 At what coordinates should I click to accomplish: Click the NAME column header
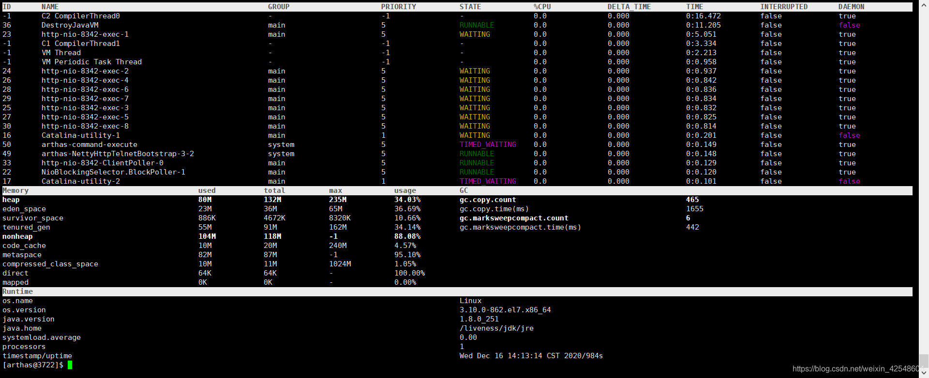(50, 7)
